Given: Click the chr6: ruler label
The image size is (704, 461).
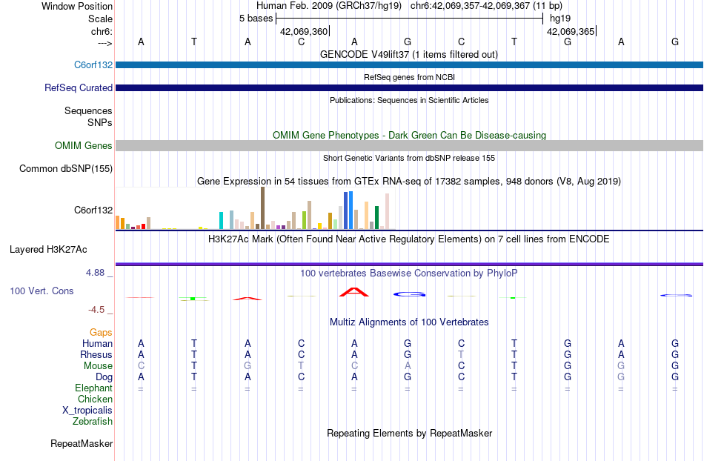Looking at the screenshot, I should (102, 31).
